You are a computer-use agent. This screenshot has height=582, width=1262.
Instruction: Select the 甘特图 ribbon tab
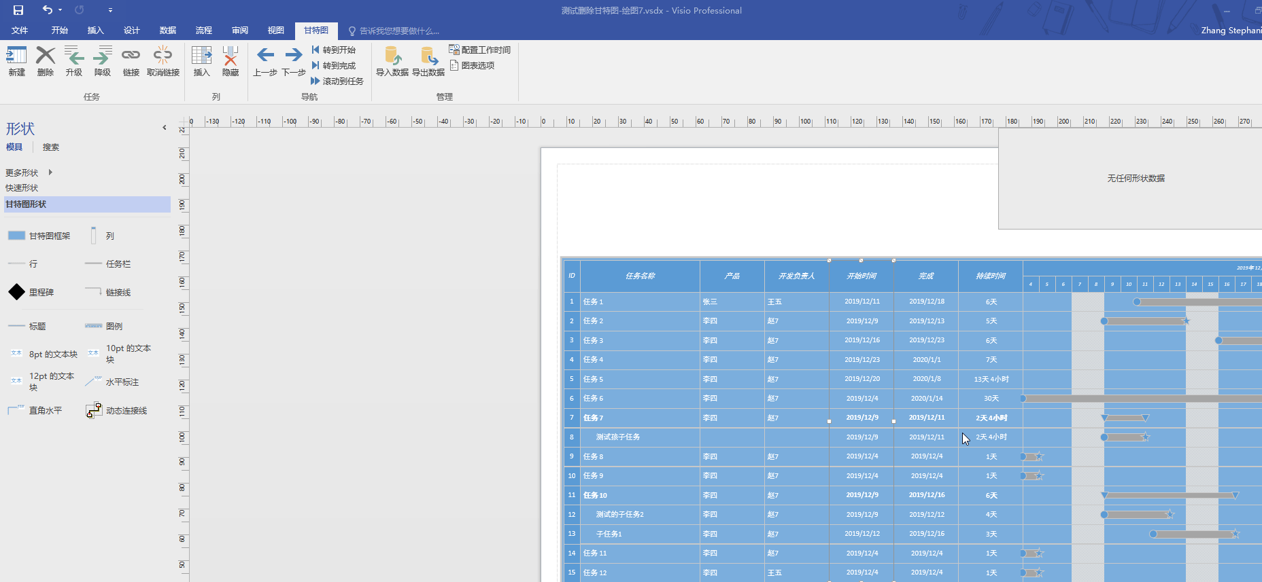pyautogui.click(x=316, y=30)
